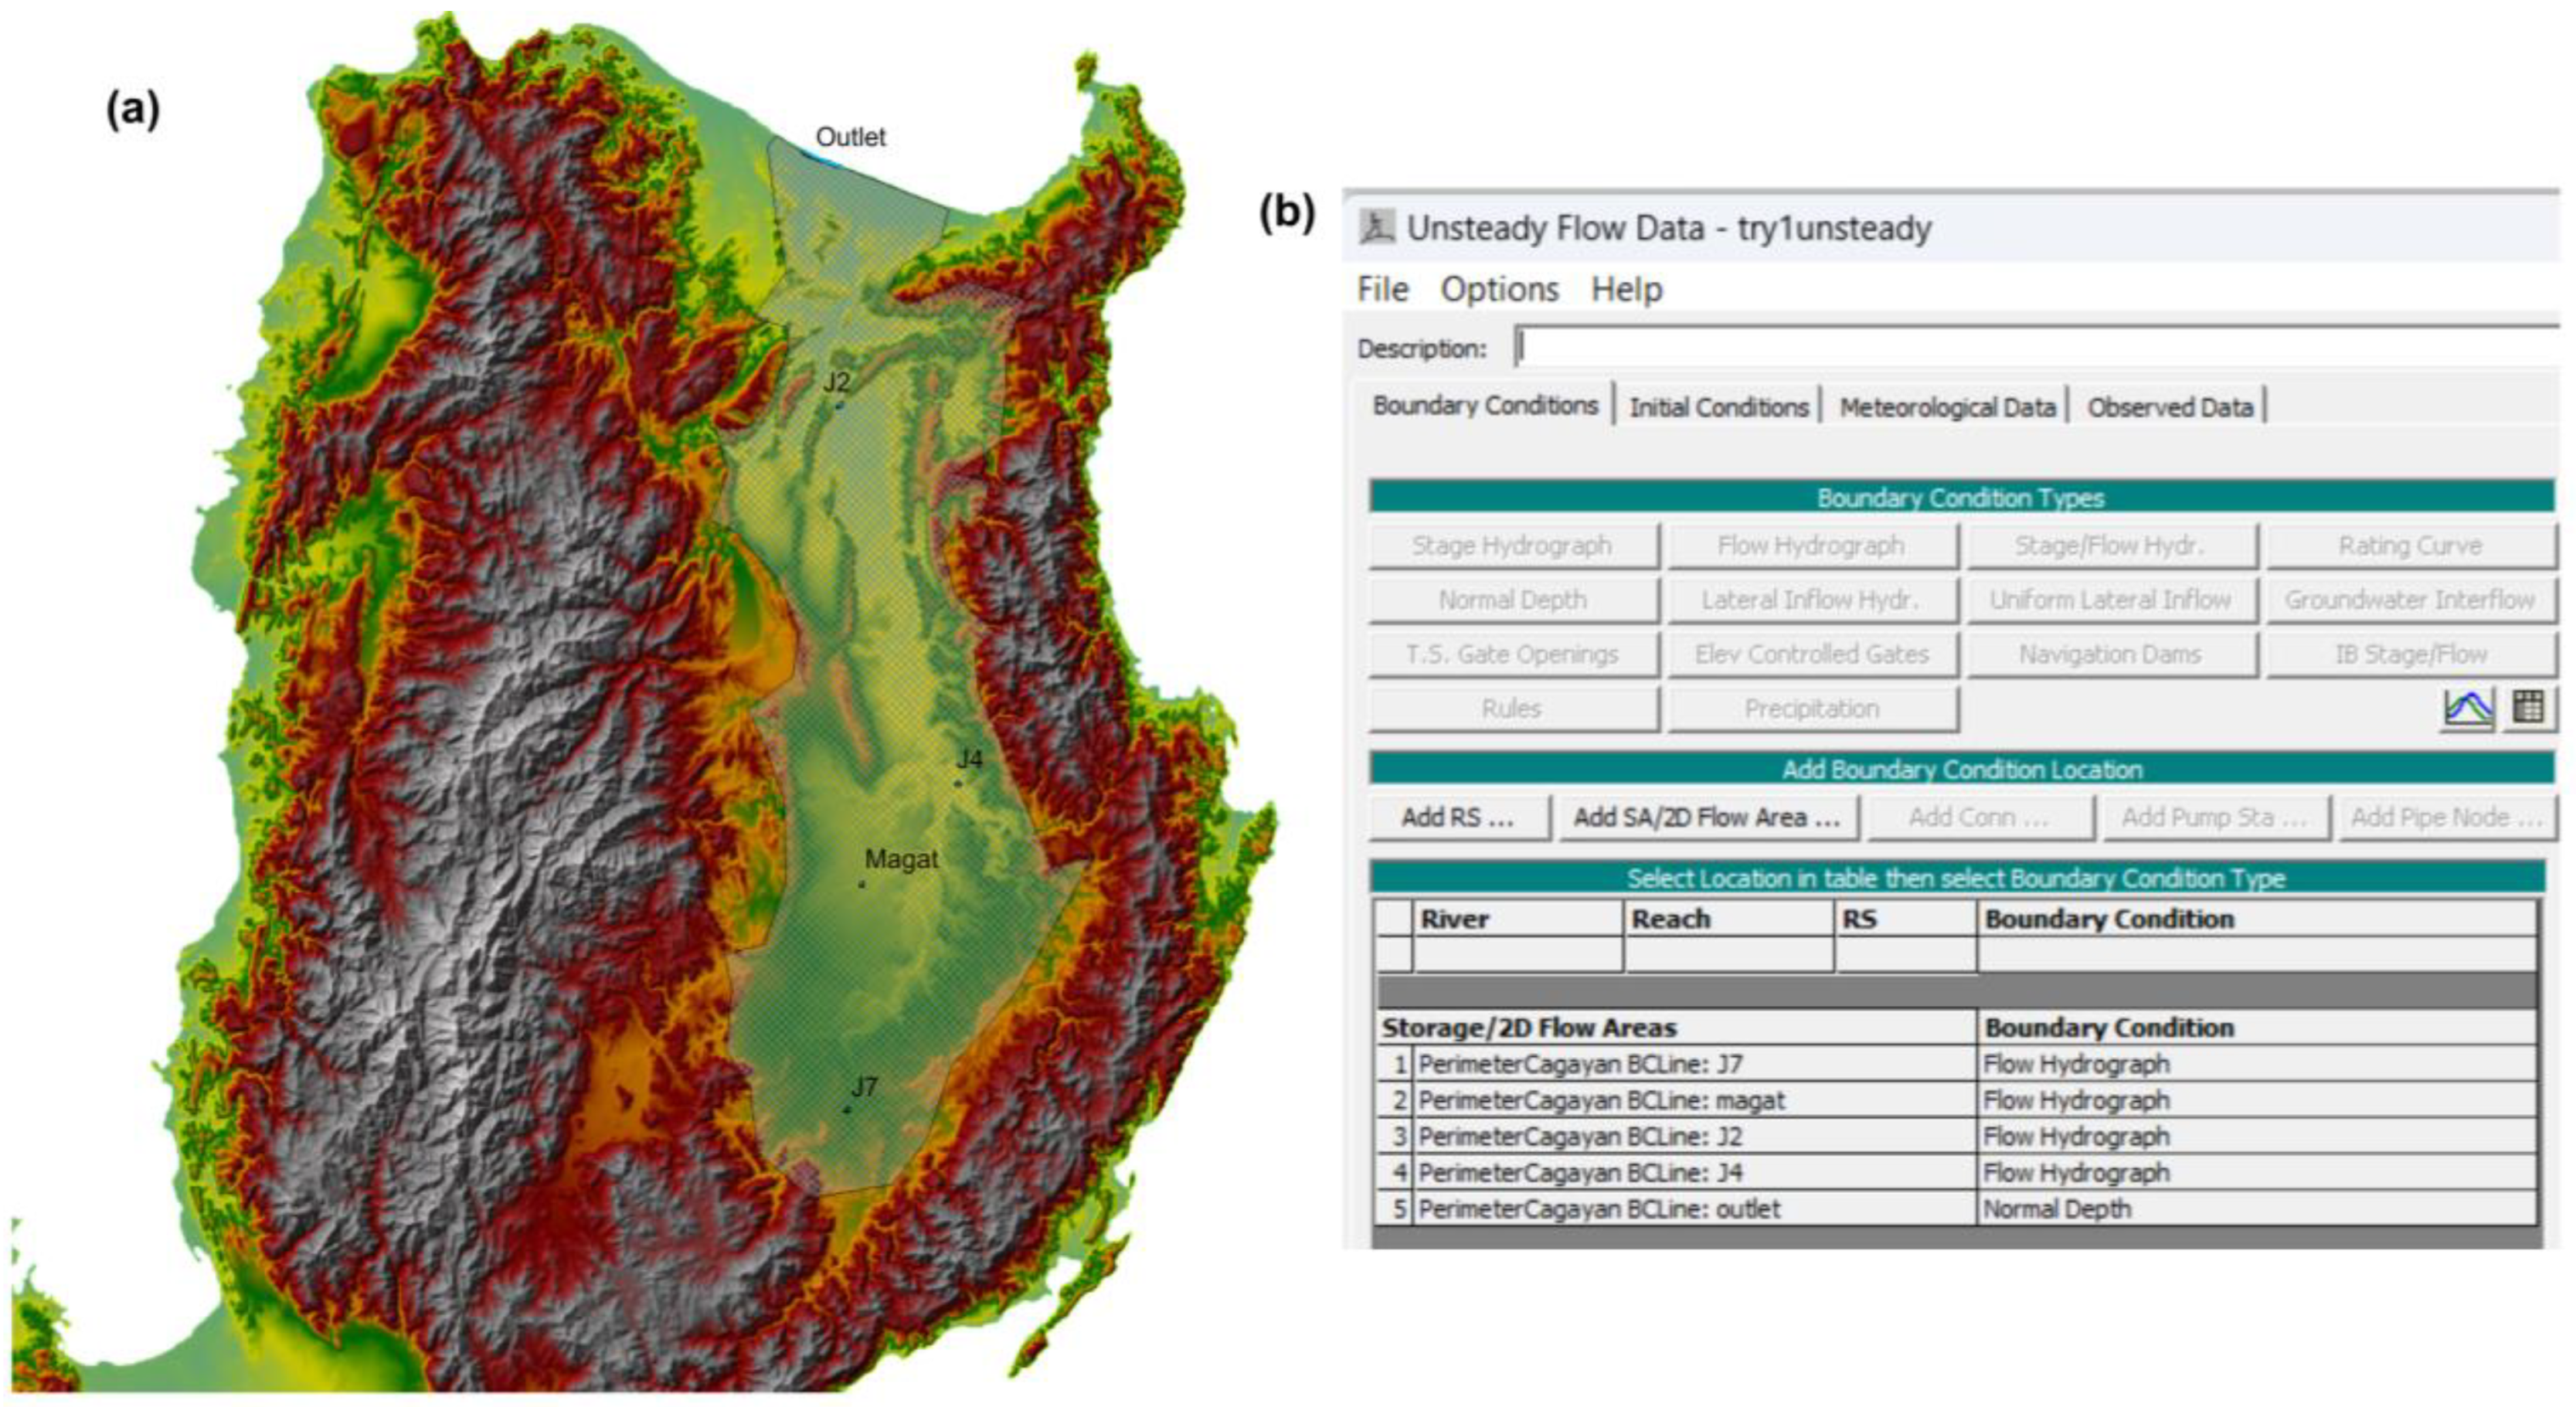Click the Normal Depth boundary type button
Screen dimensions: 2576x1407
[x=1512, y=600]
